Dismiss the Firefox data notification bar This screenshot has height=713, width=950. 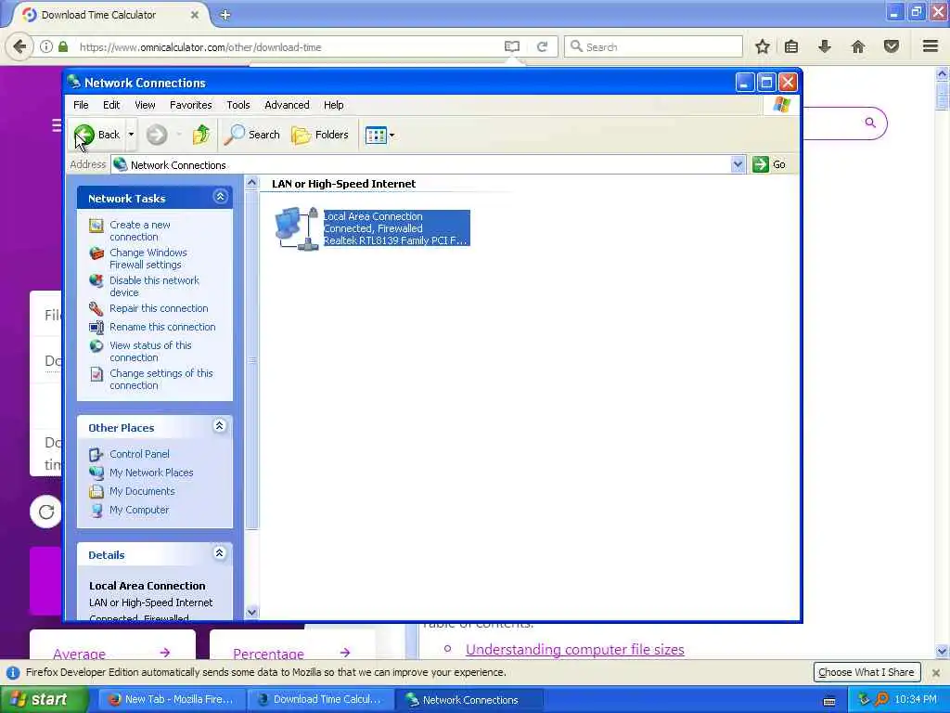(x=935, y=672)
